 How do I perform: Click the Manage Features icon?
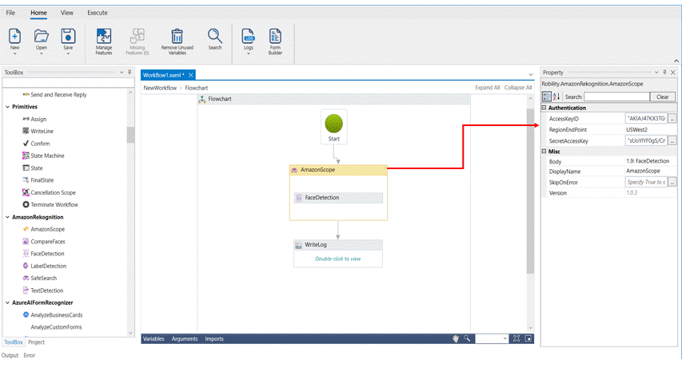[x=104, y=37]
